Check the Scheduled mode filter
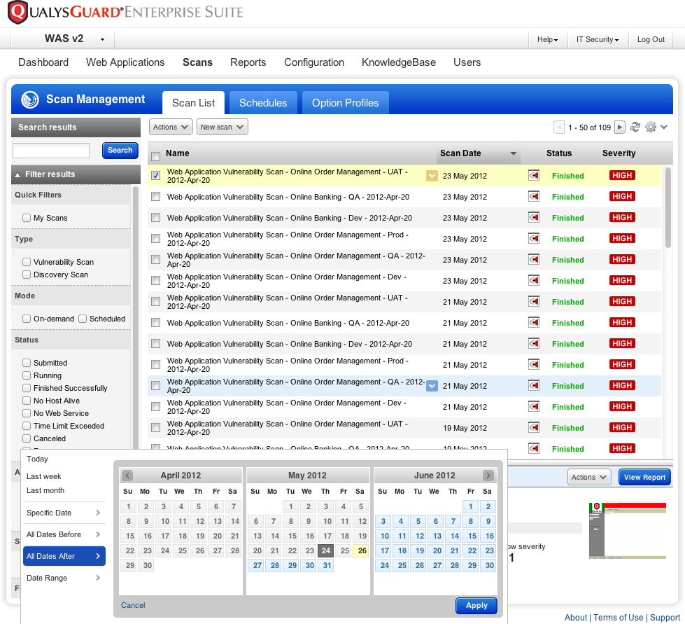The height and width of the screenshot is (624, 685). [83, 319]
